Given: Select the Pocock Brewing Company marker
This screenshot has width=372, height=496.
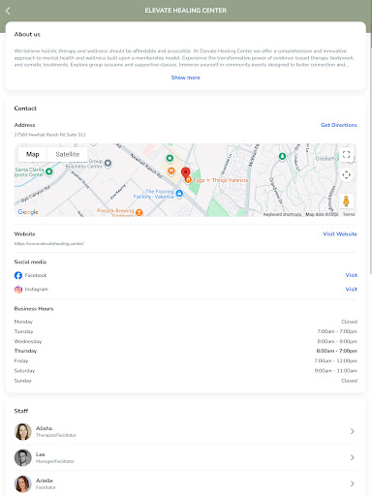Looking at the screenshot, I should pyautogui.click(x=139, y=212).
